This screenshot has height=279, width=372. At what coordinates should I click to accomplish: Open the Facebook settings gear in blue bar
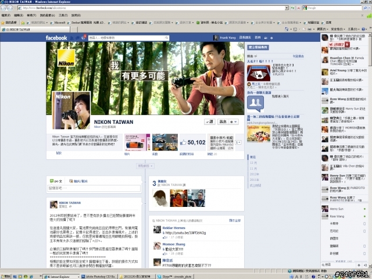pos(271,38)
